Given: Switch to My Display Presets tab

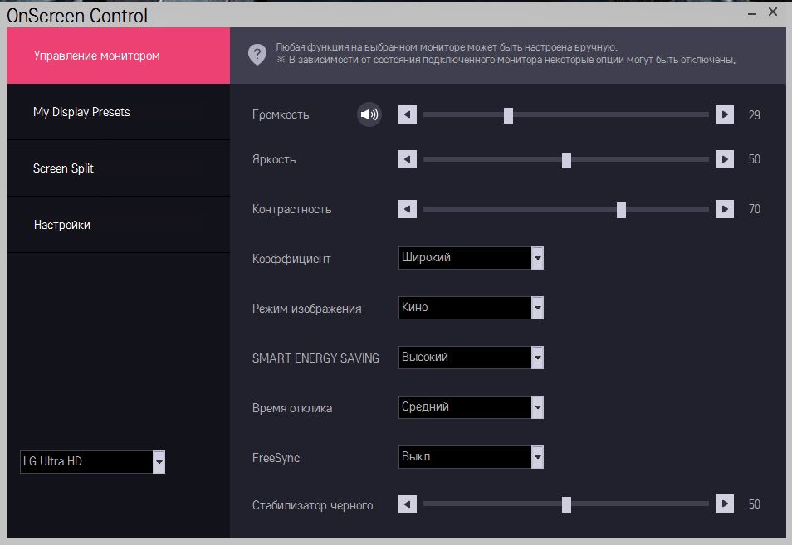Looking at the screenshot, I should 81,112.
